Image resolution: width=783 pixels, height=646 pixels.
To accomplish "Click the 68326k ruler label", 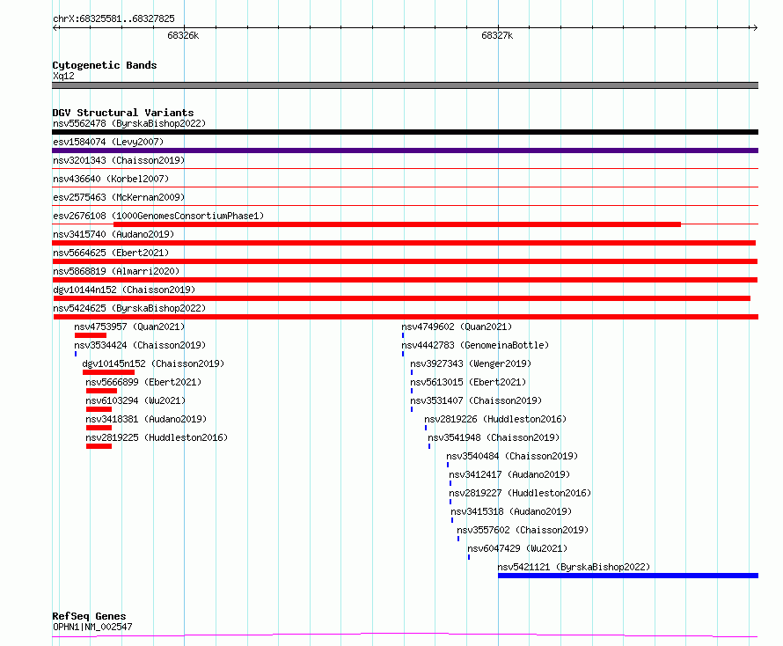I will (x=183, y=35).
